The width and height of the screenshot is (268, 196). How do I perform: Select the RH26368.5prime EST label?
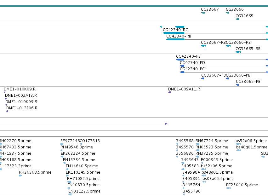(x=35, y=172)
